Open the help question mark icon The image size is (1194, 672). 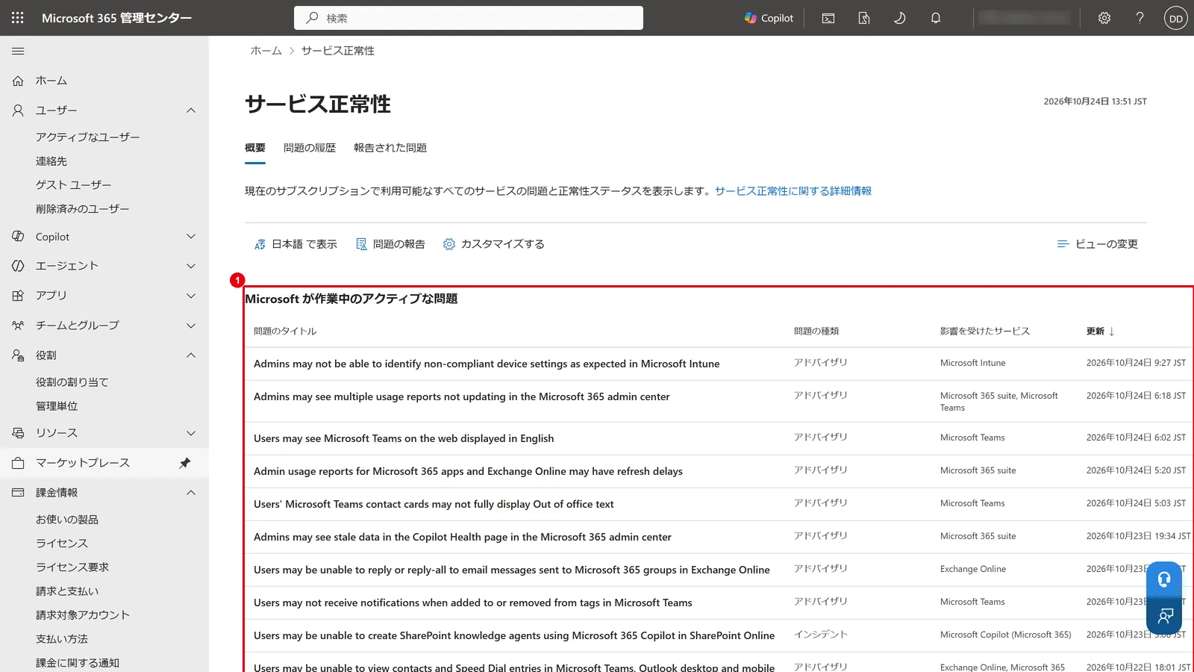tap(1140, 18)
